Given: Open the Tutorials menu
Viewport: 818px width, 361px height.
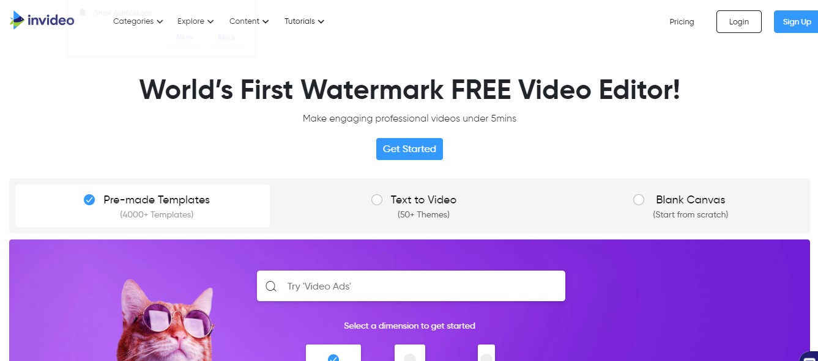Looking at the screenshot, I should pyautogui.click(x=304, y=21).
